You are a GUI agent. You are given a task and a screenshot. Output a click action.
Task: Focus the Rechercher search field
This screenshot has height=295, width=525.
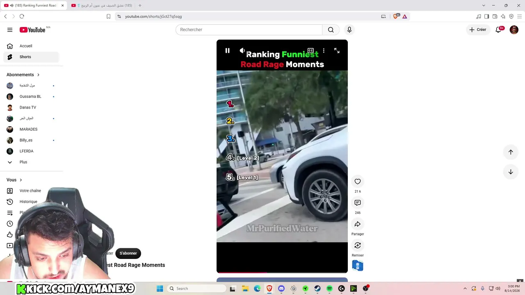coord(249,29)
